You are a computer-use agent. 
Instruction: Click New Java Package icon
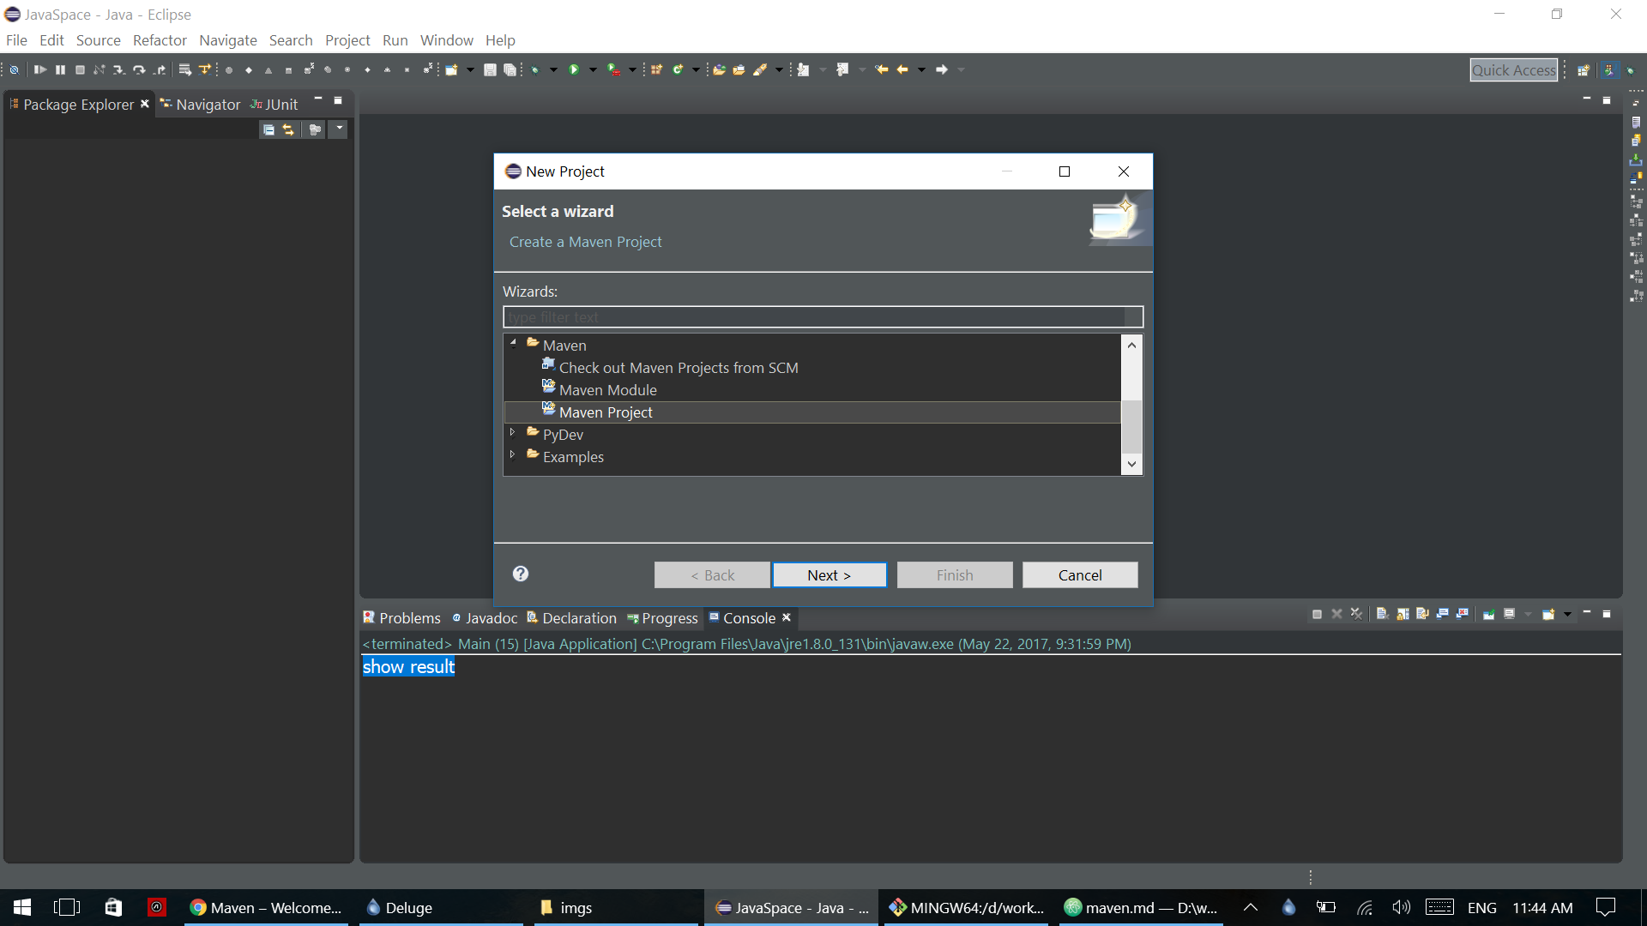point(656,69)
